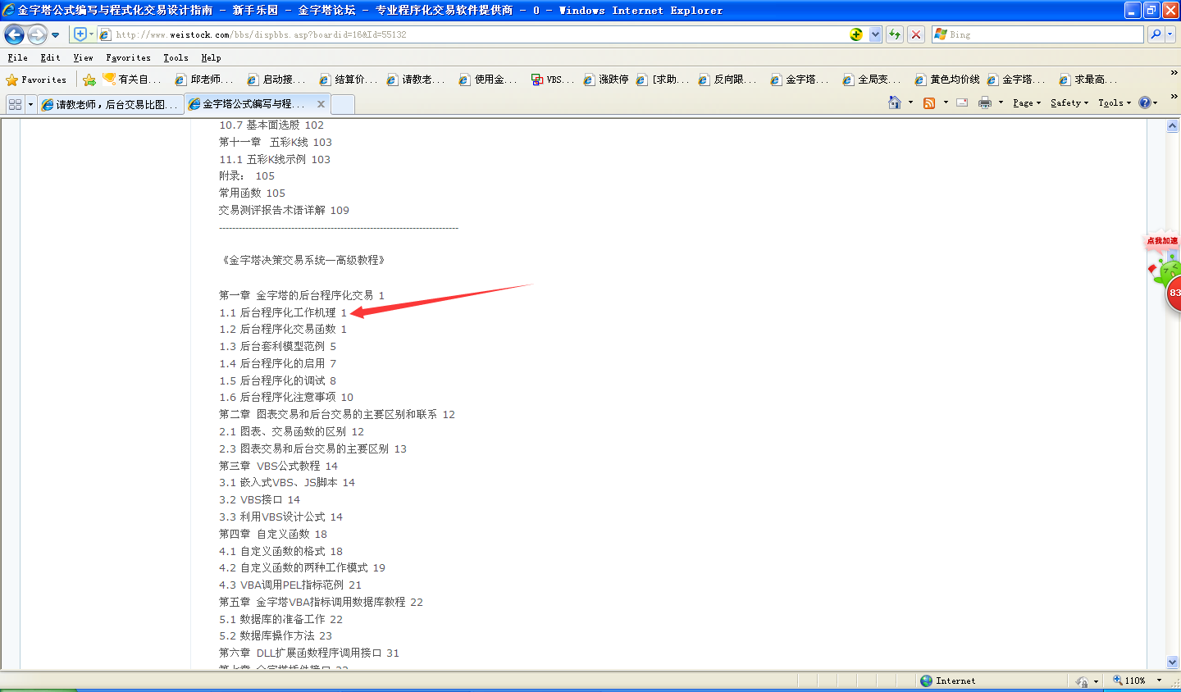Click the Quick Tabs grid icon
Image resolution: width=1181 pixels, height=692 pixels.
tap(15, 104)
